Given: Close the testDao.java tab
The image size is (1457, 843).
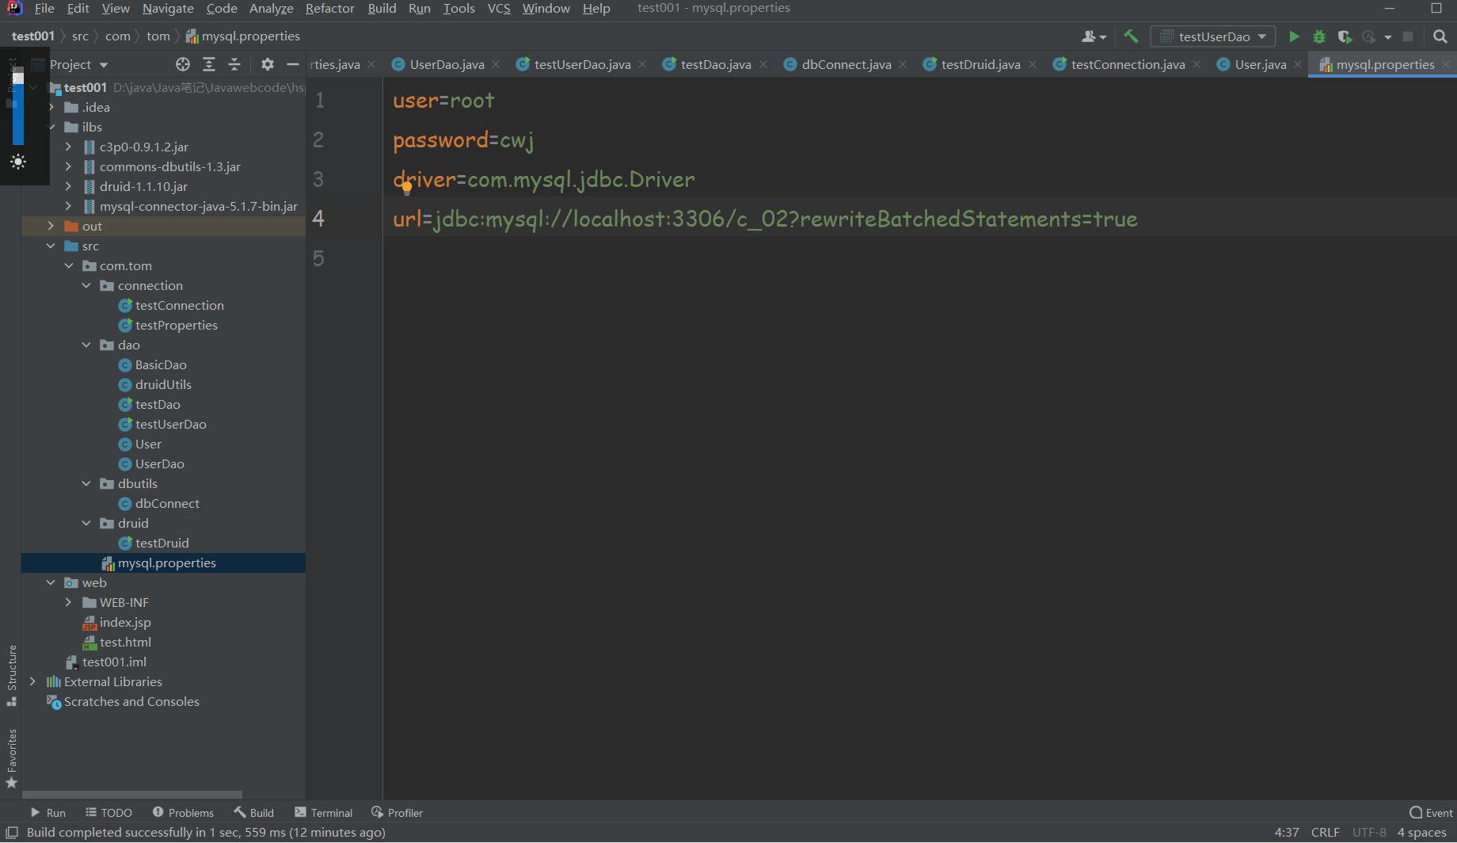Looking at the screenshot, I should pos(763,64).
